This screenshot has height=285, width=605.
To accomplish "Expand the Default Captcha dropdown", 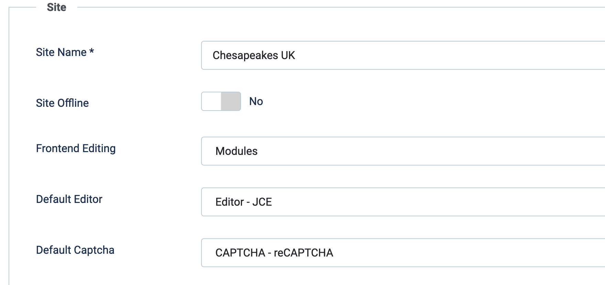I will (402, 253).
